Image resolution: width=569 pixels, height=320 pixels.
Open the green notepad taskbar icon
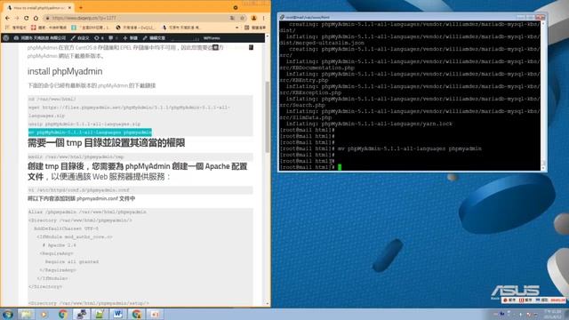[100, 314]
